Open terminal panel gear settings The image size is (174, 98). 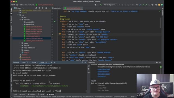point(82,62)
